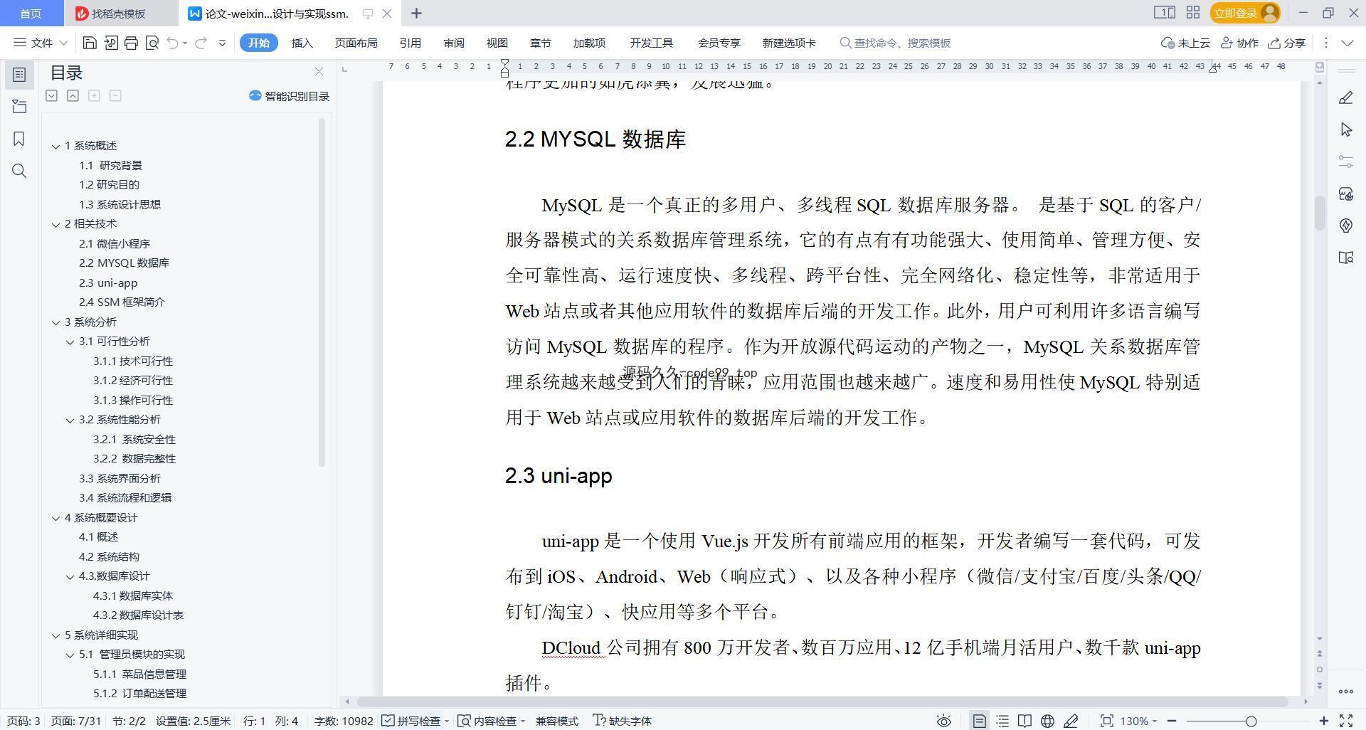Go to 4.2 系统结构 in outline

click(x=109, y=557)
